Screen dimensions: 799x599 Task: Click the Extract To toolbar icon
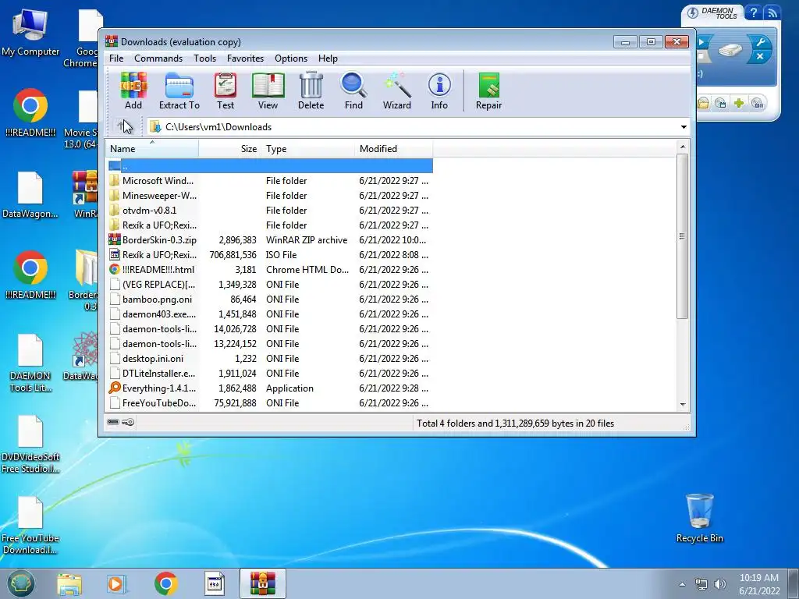[x=179, y=91]
